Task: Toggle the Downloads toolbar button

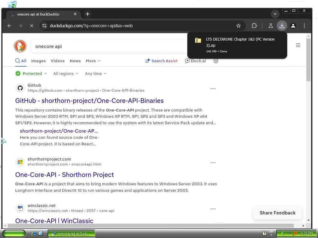Action: point(282,26)
